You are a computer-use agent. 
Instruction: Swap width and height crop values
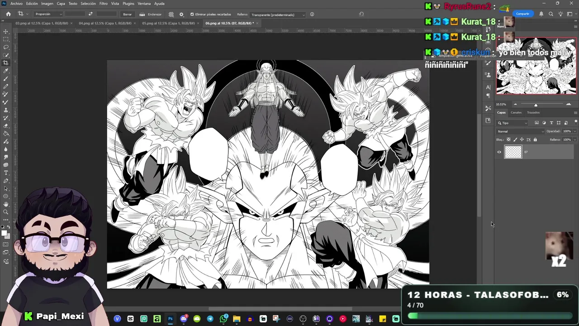(x=90, y=14)
